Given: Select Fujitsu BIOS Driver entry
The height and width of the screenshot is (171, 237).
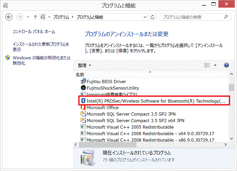Looking at the screenshot, I should click(106, 82).
